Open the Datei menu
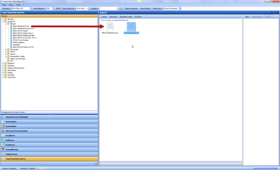Viewport: 280px width, 170px height. pyautogui.click(x=4, y=5)
